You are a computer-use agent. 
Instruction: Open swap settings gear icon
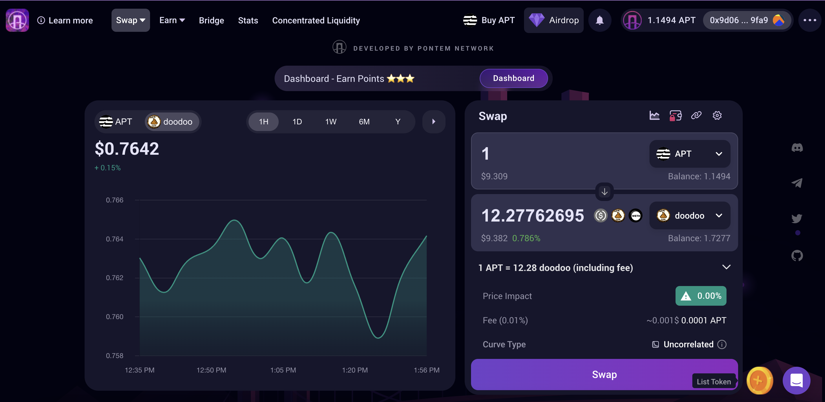tap(717, 115)
